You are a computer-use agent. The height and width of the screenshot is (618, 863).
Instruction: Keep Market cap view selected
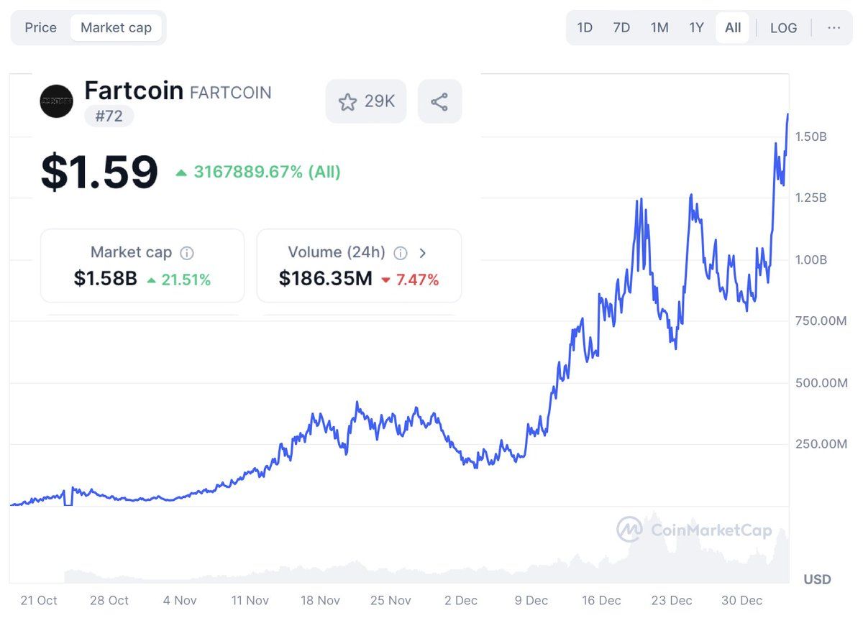click(117, 27)
